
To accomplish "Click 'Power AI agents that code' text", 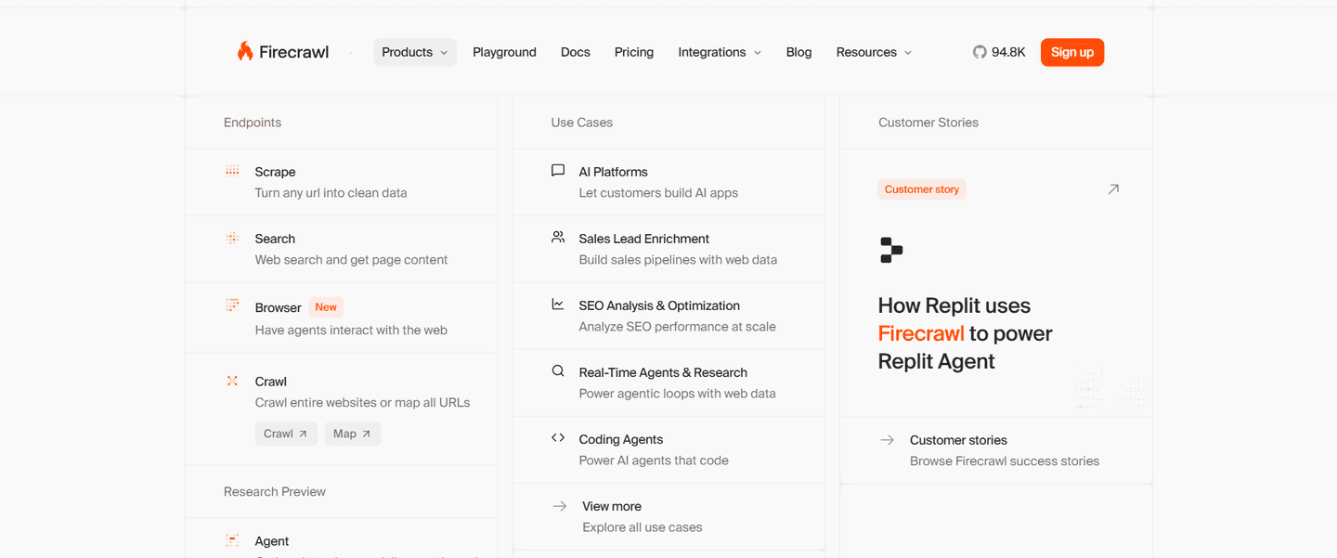I will [655, 461].
